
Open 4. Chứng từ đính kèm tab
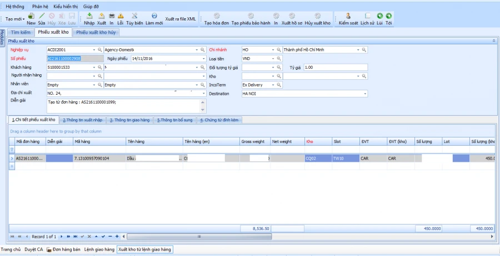[x=220, y=120]
